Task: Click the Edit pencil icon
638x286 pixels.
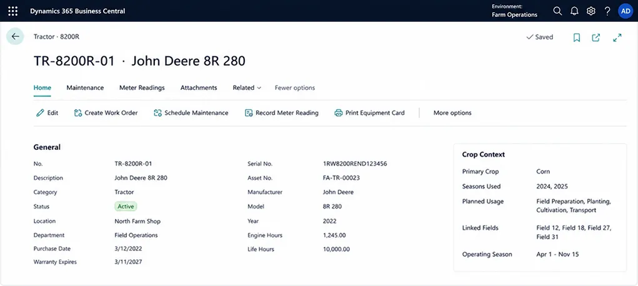Action: pyautogui.click(x=40, y=112)
